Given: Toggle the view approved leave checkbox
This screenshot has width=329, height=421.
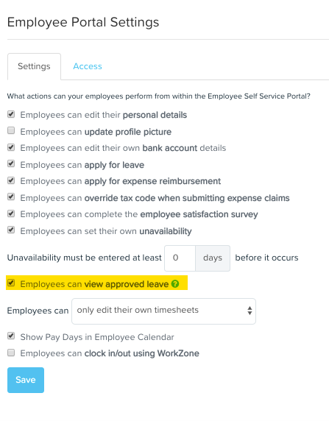Looking at the screenshot, I should tap(11, 283).
